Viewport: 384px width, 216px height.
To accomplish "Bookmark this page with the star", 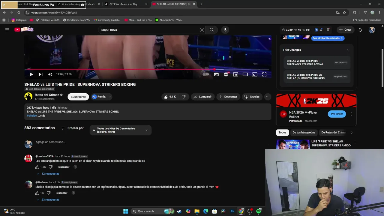I will [344, 13].
